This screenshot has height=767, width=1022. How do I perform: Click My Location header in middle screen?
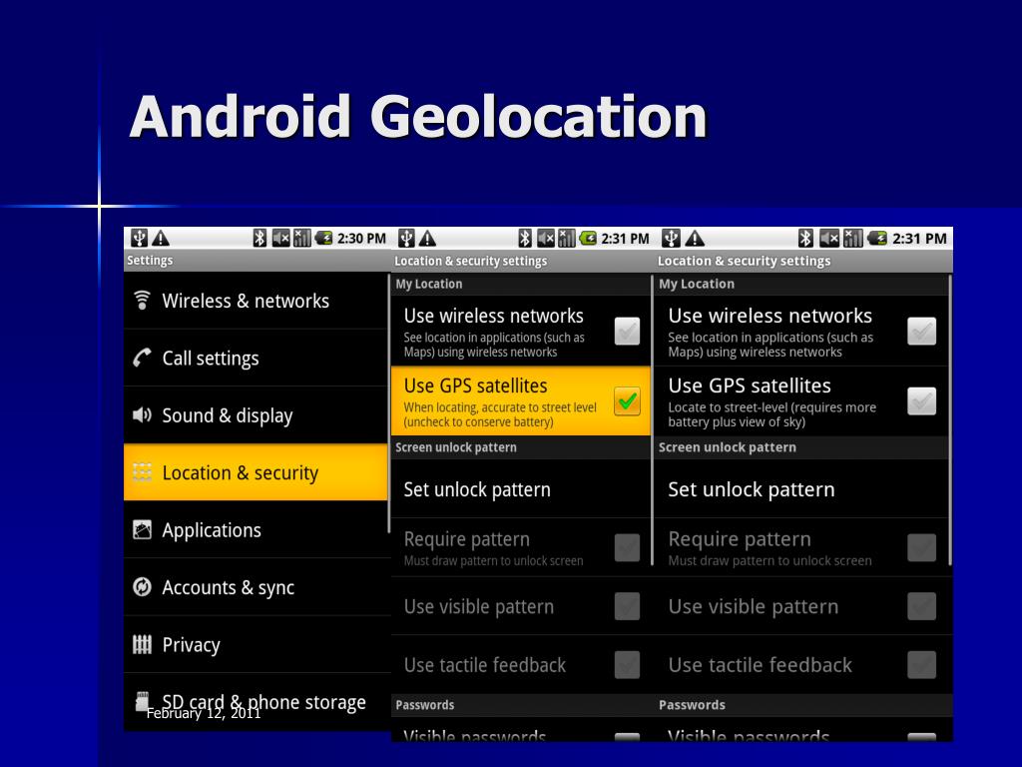(x=429, y=284)
